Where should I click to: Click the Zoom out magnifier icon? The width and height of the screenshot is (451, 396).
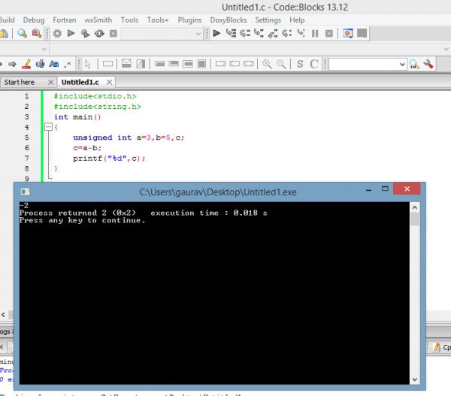pyautogui.click(x=281, y=65)
